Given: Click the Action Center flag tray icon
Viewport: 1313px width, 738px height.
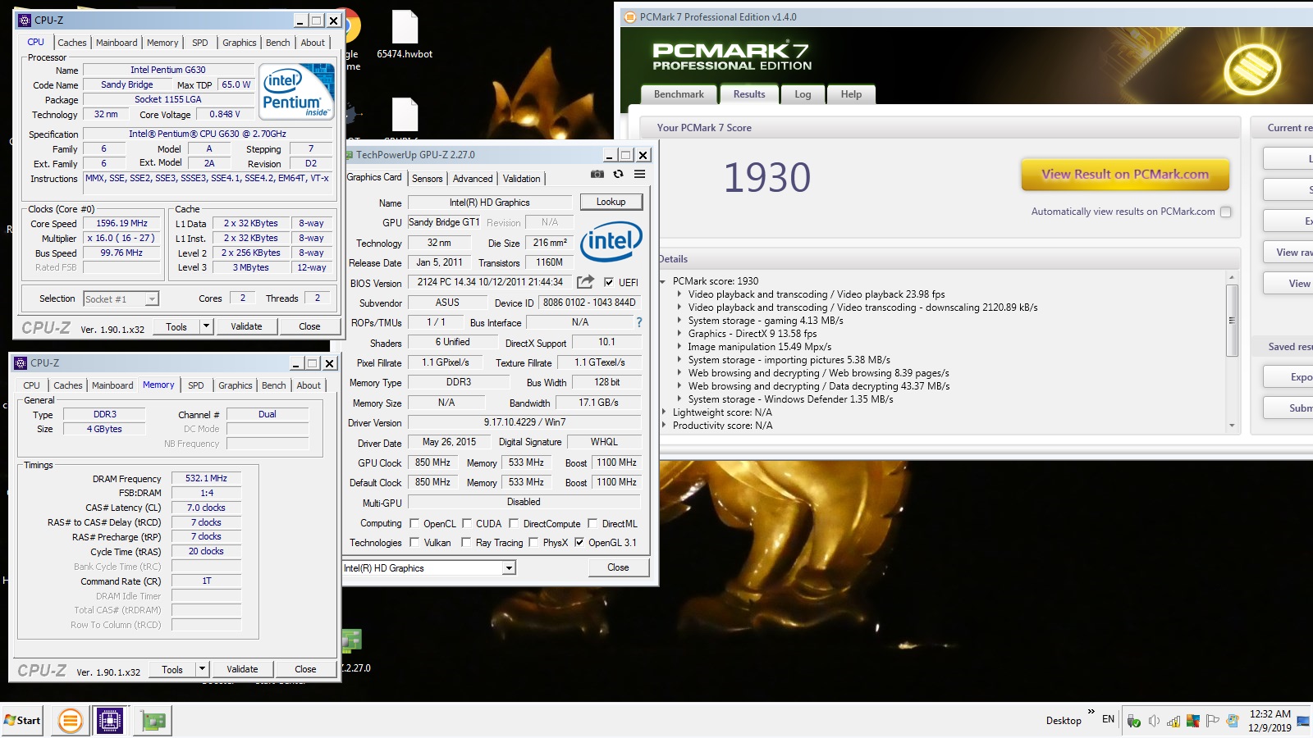Looking at the screenshot, I should pyautogui.click(x=1213, y=721).
